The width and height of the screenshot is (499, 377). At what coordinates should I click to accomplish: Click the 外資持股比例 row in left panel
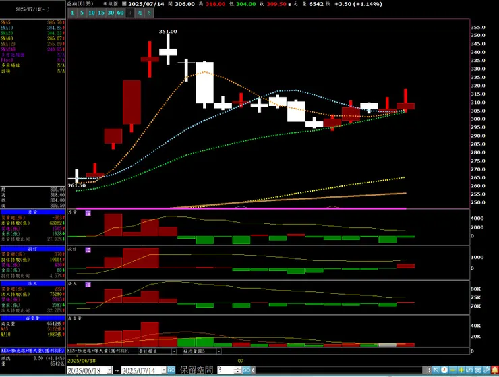(x=33, y=239)
